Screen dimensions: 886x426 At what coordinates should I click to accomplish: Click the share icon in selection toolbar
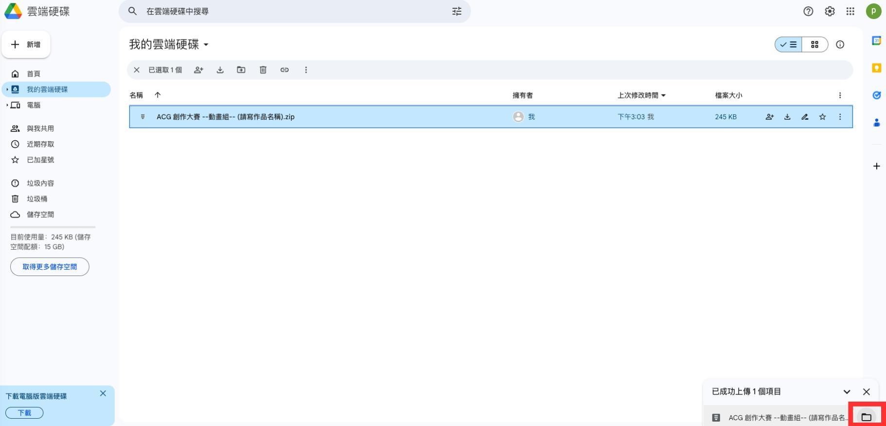click(x=199, y=70)
